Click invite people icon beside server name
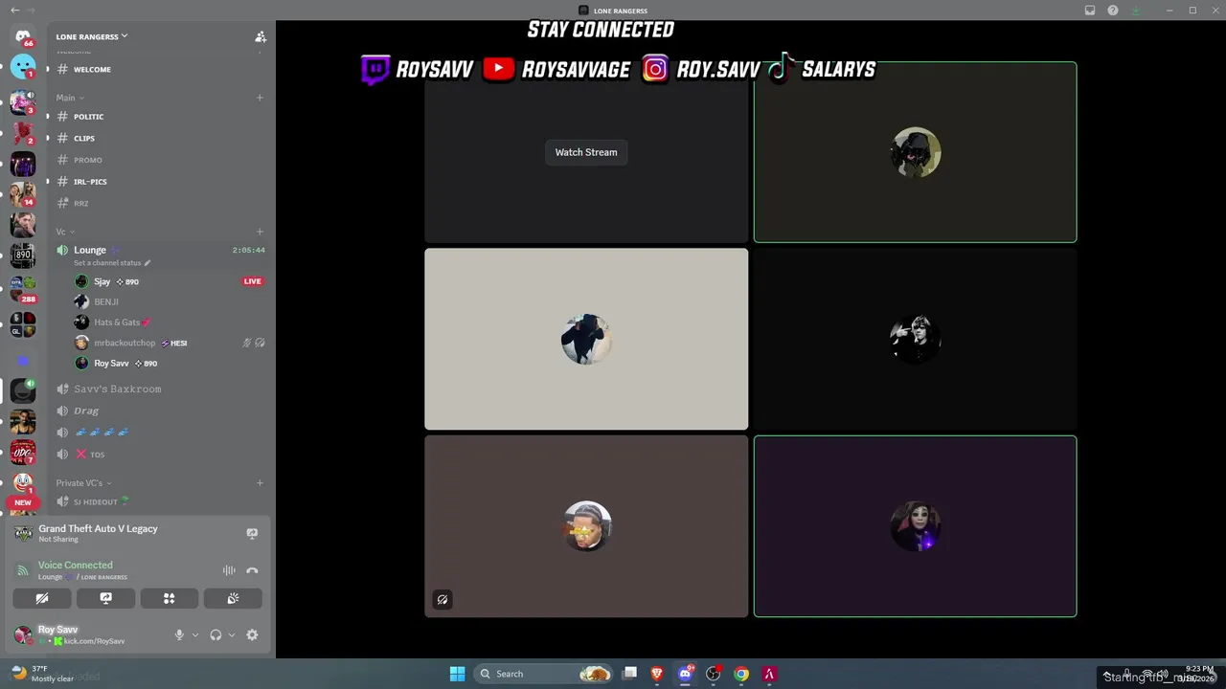The height and width of the screenshot is (689, 1226). click(260, 36)
